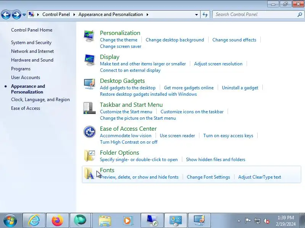Go to Control Panel Home
Image resolution: width=305 pixels, height=228 pixels.
click(x=32, y=30)
